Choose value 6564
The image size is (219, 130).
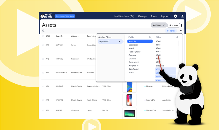tap(158, 41)
